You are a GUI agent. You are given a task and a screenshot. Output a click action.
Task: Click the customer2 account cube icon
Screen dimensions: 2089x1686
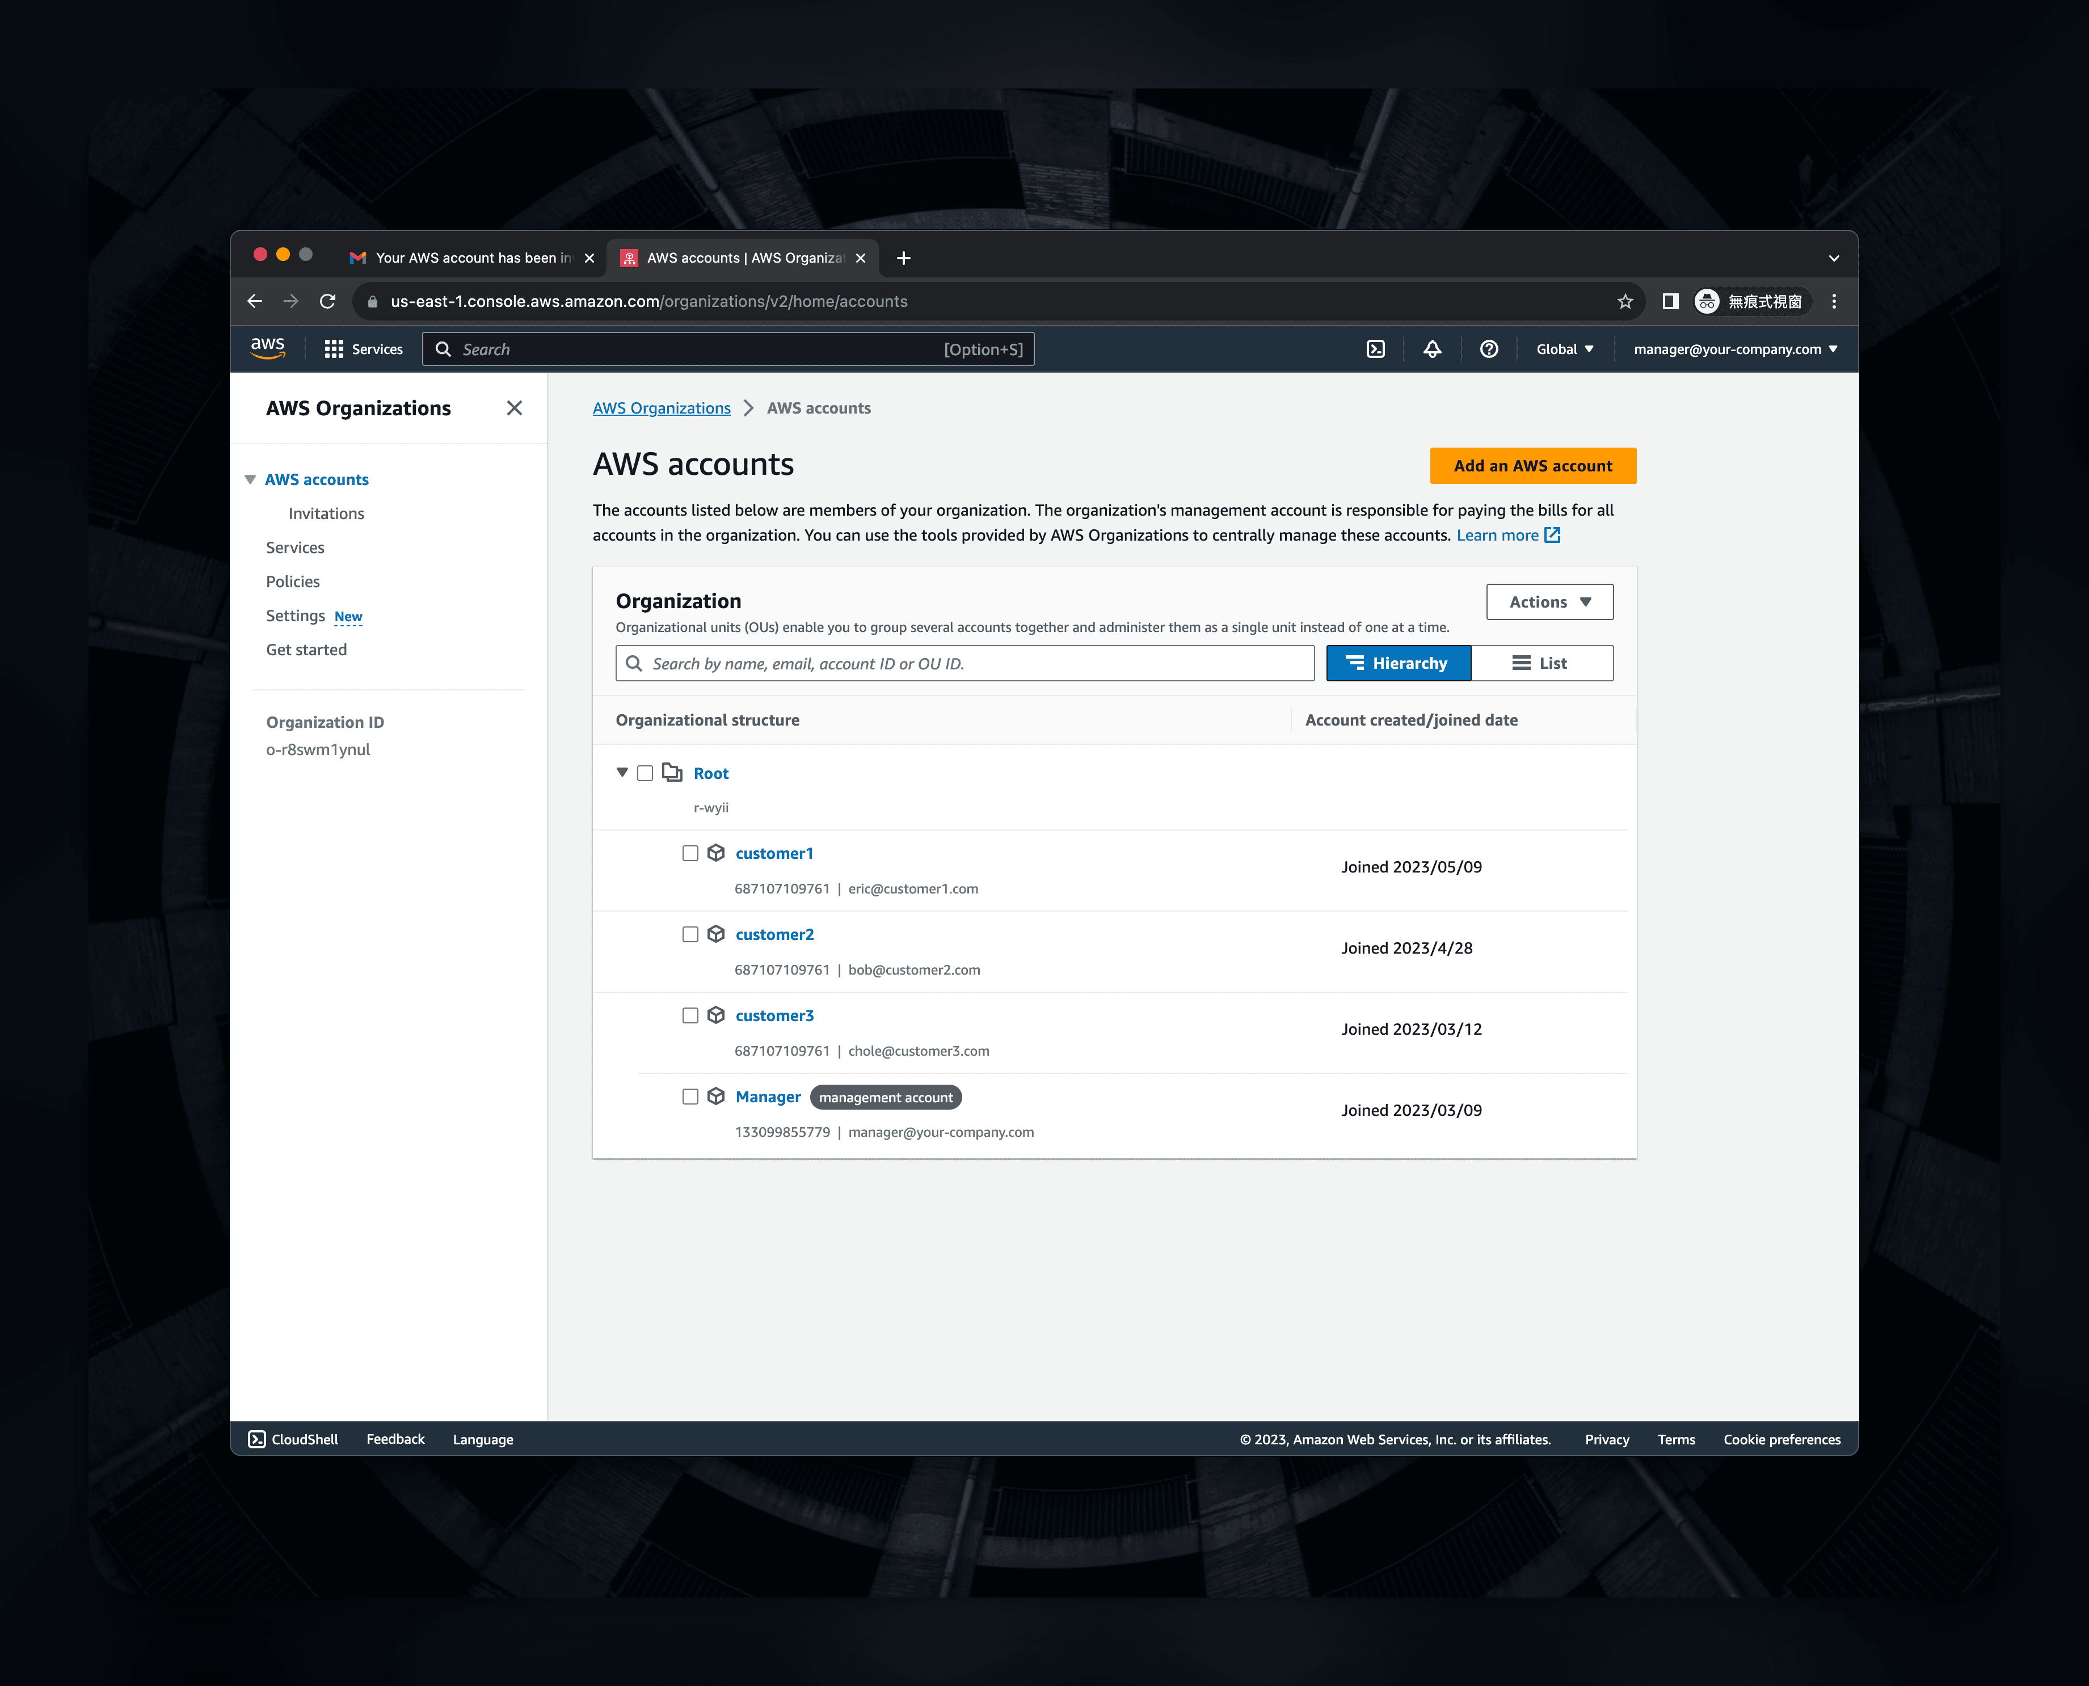click(x=716, y=934)
